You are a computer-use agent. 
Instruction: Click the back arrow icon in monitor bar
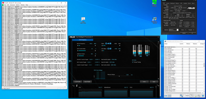pos(73,86)
